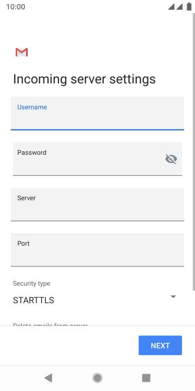Tap the first cellular signal icon
195x391 pixels.
[171, 7]
